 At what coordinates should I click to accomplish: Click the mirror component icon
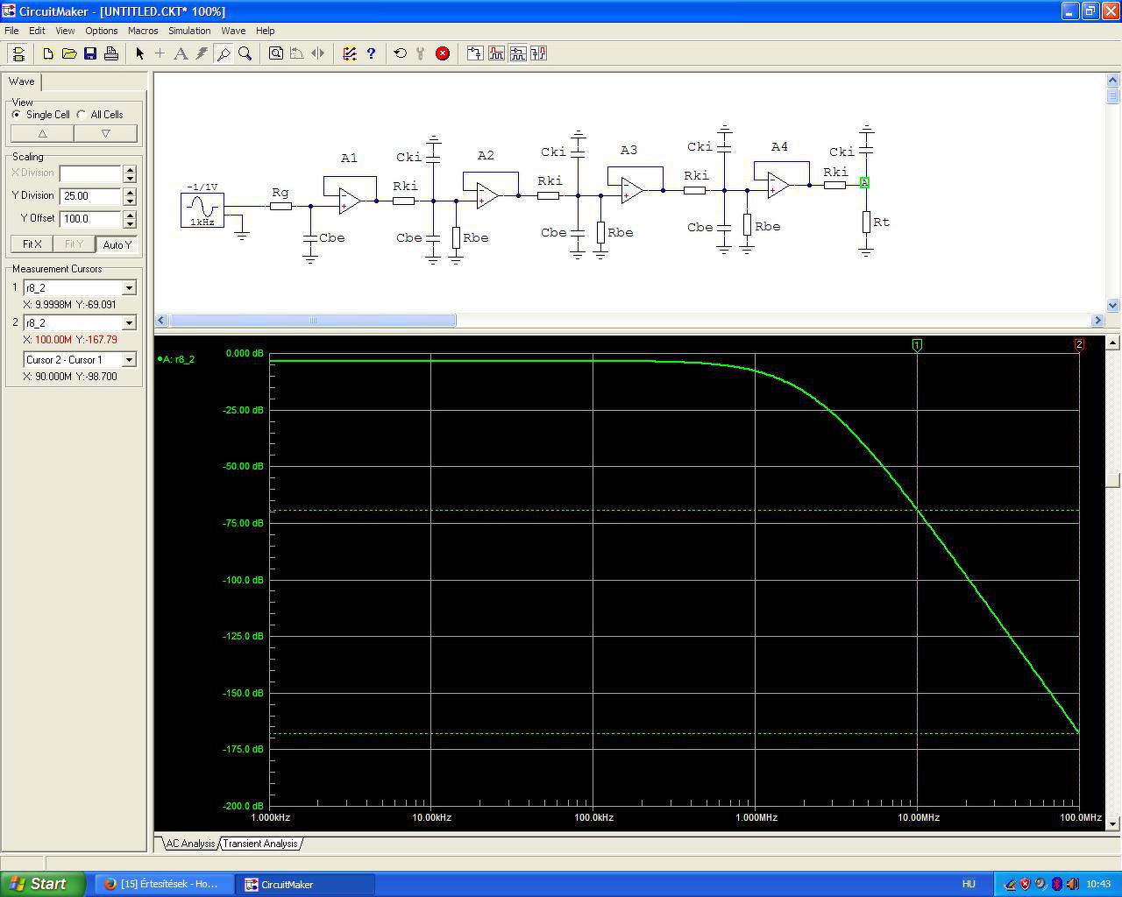[x=318, y=53]
